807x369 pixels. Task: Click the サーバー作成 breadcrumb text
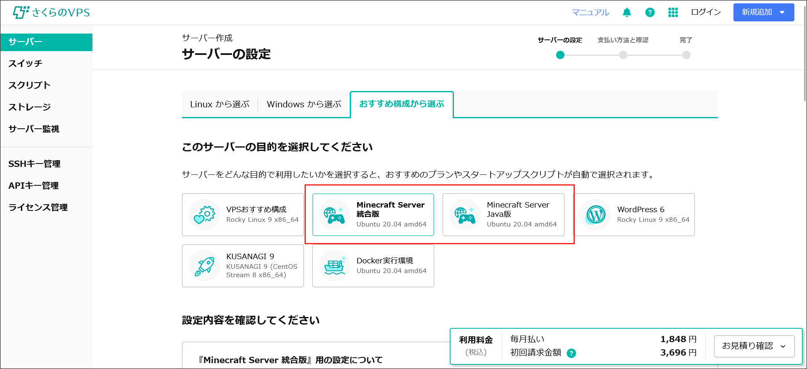207,38
